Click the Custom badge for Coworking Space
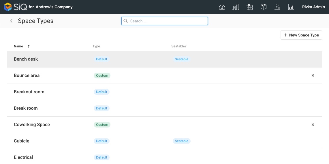Image resolution: width=329 pixels, height=164 pixels. coord(102,125)
